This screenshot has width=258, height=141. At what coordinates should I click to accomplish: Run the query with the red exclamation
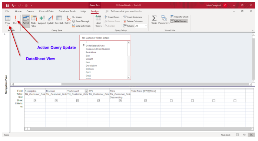pos(15,20)
